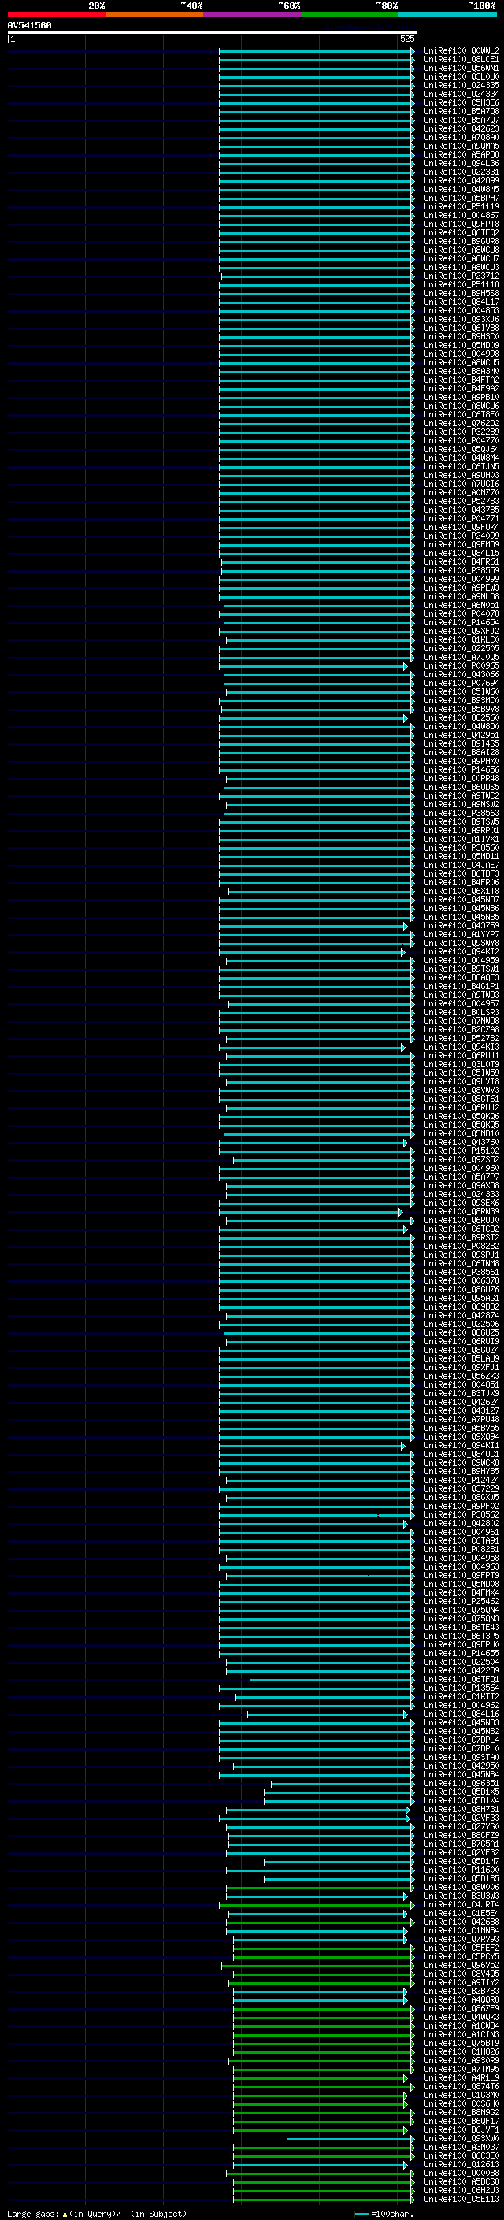Open the last hit UniRef100_C5E113
Image resolution: width=504 pixels, height=2220 pixels.
click(461, 2200)
